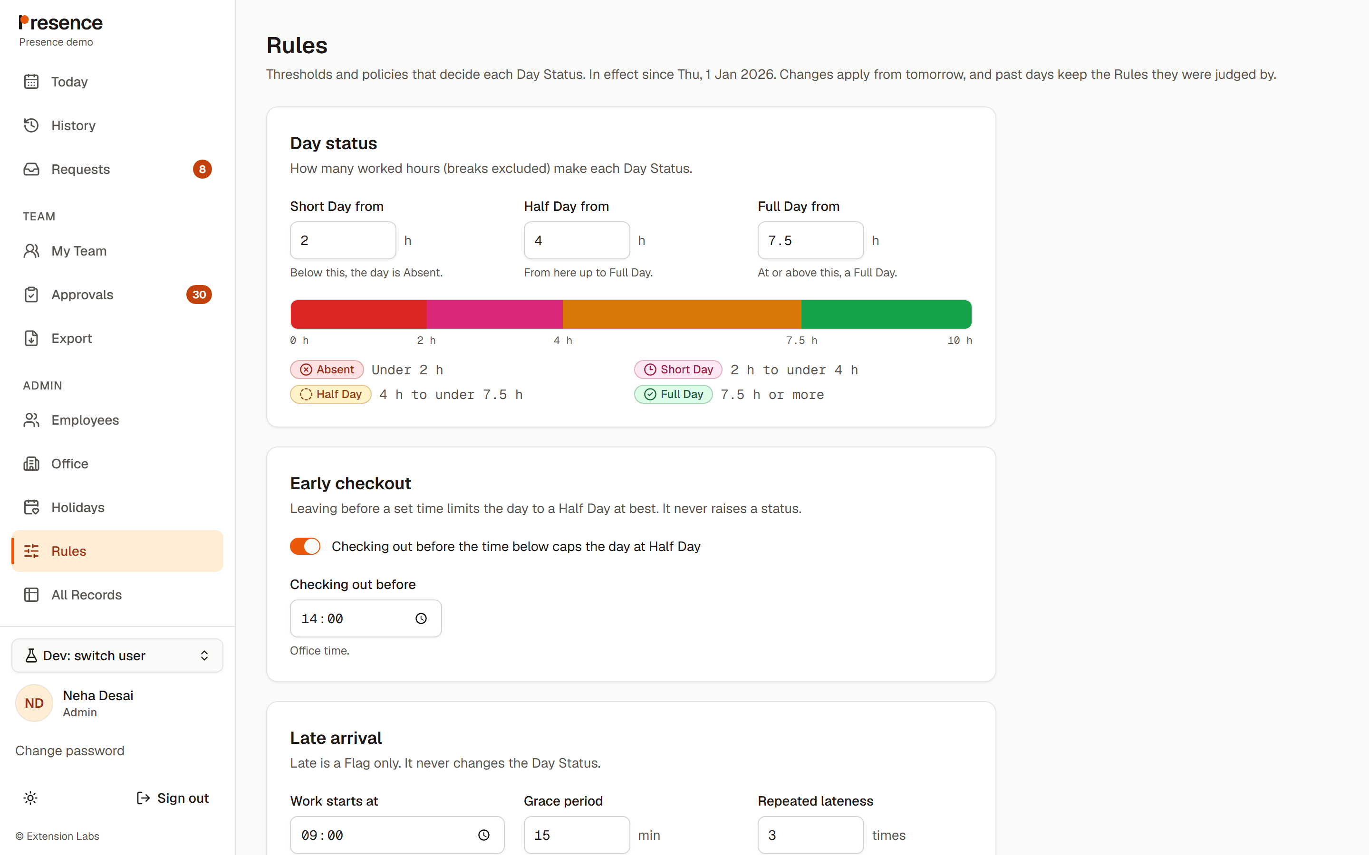Click the My Team people icon
1369x855 pixels.
coord(31,250)
